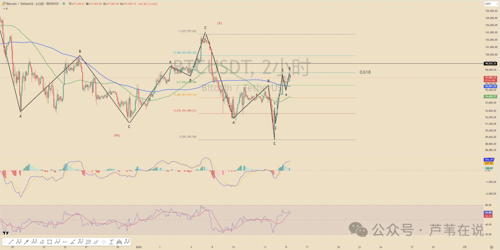Select the Price Range measure tool
The image size is (500, 250).
[112, 242]
